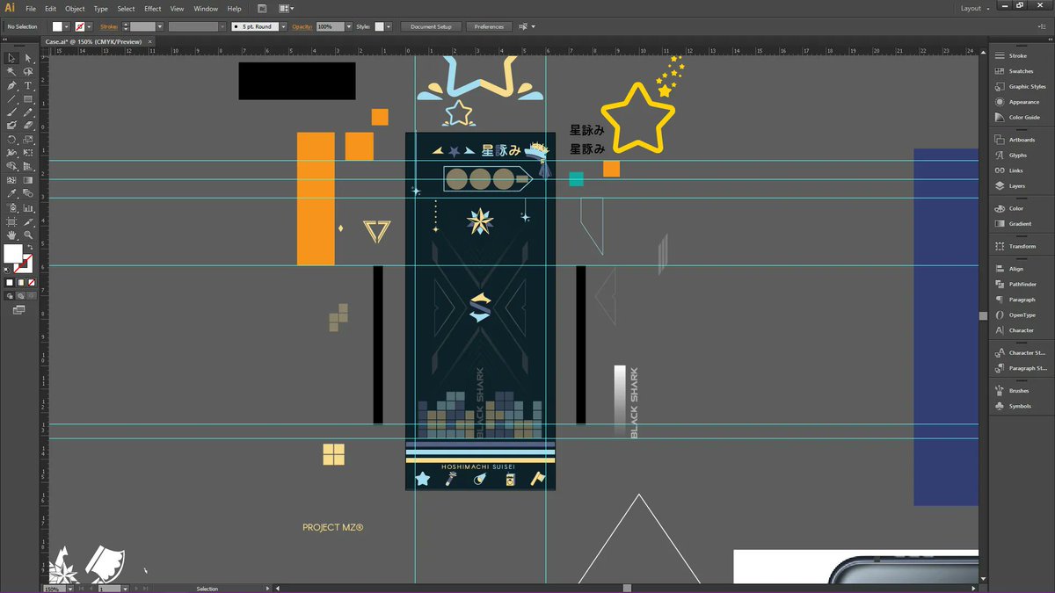Set paint mode to Color
Image resolution: width=1055 pixels, height=593 pixels.
(x=10, y=283)
